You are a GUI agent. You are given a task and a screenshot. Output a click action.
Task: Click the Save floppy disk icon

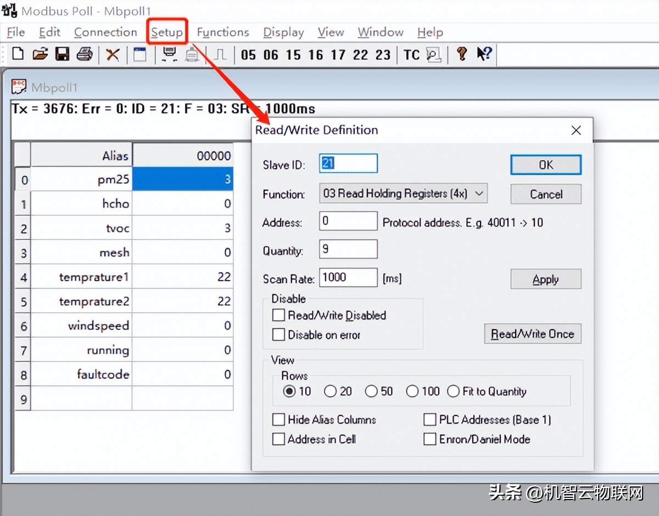[62, 54]
